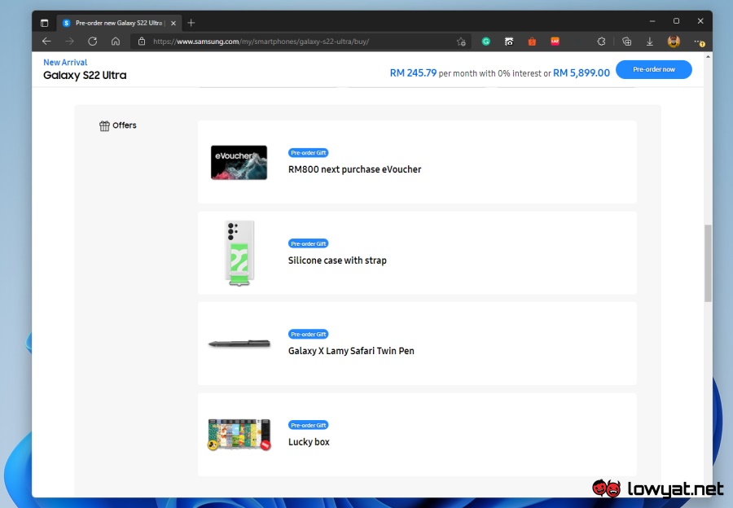Open the new tab with plus button
Screen dimensions: 733x508
pyautogui.click(x=191, y=23)
